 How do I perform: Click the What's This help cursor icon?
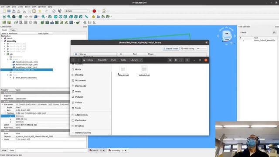(x=60, y=11)
